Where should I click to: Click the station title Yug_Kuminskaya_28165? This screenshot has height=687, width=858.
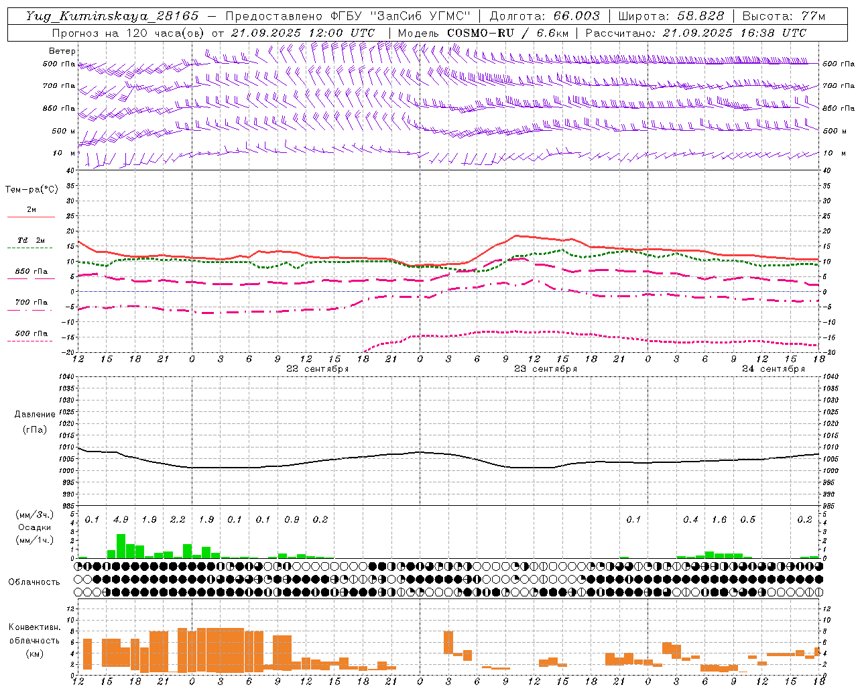(113, 16)
